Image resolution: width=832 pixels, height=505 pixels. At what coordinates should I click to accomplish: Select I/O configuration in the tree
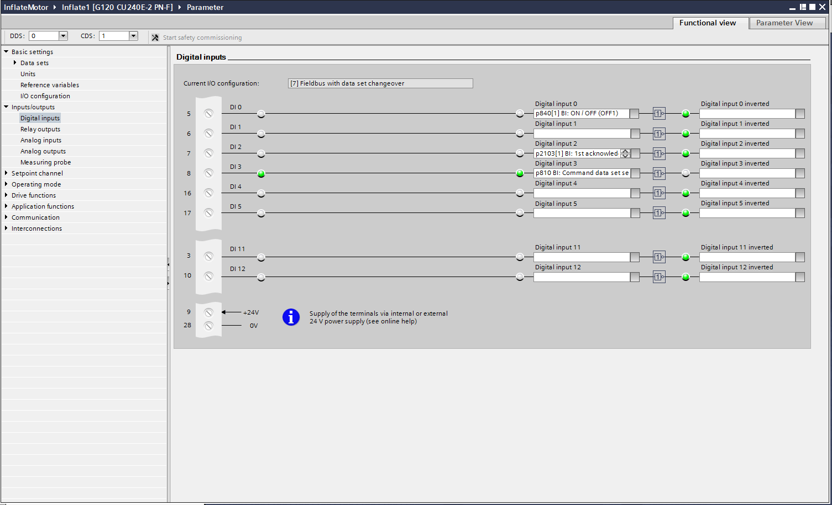click(x=45, y=96)
